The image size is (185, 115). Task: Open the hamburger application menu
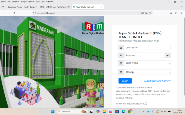click(182, 13)
